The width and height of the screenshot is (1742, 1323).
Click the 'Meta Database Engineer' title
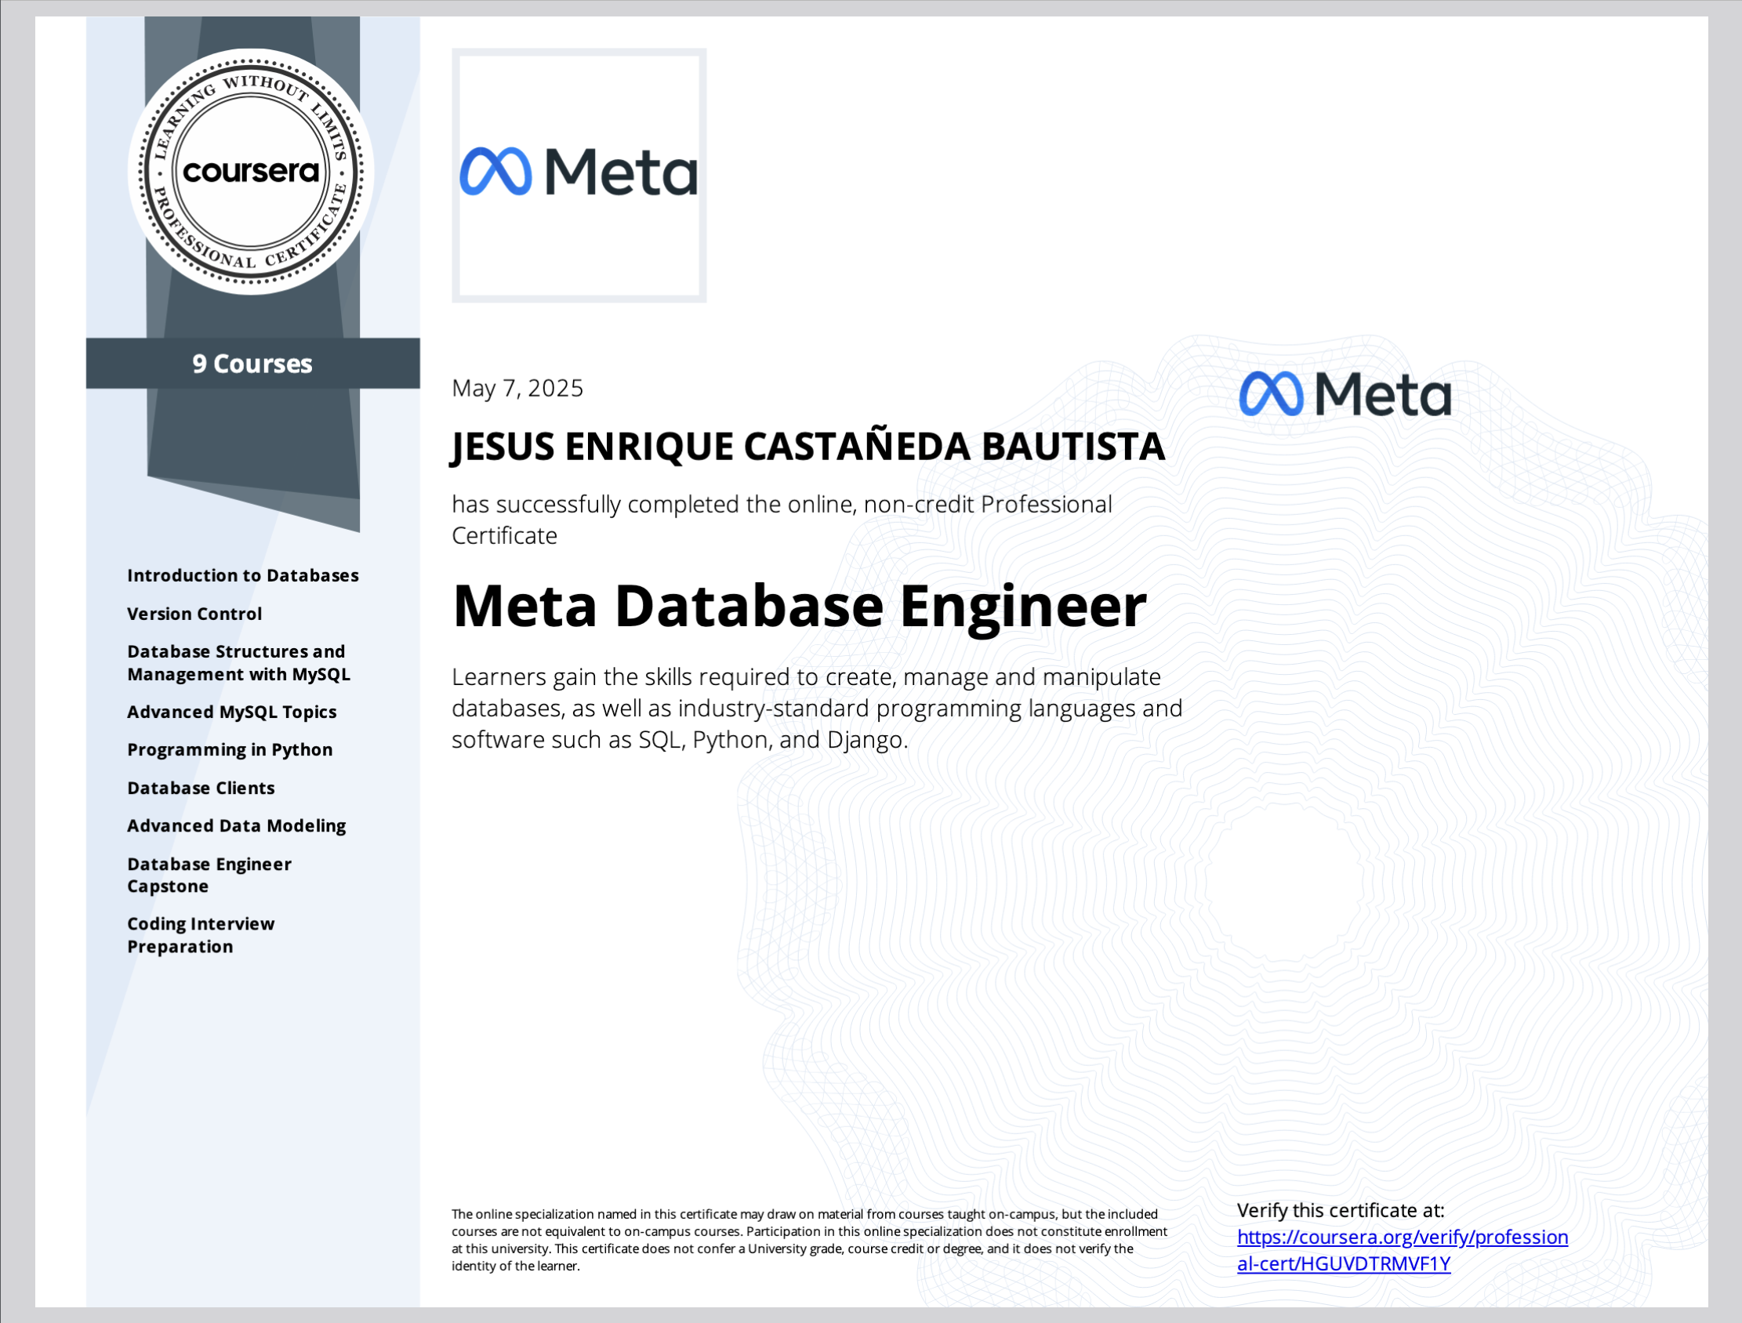[800, 606]
